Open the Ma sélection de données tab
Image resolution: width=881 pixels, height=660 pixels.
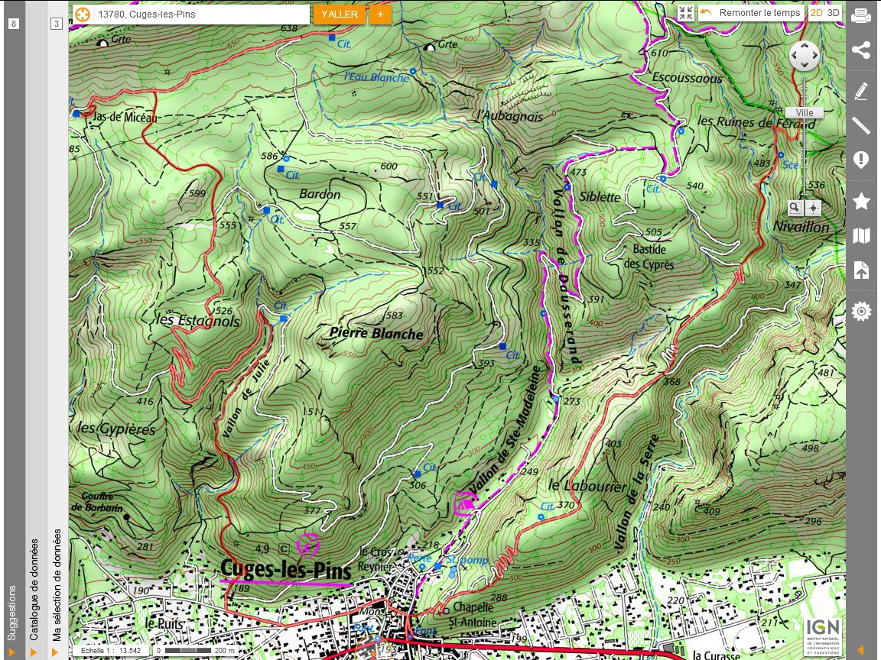click(56, 585)
